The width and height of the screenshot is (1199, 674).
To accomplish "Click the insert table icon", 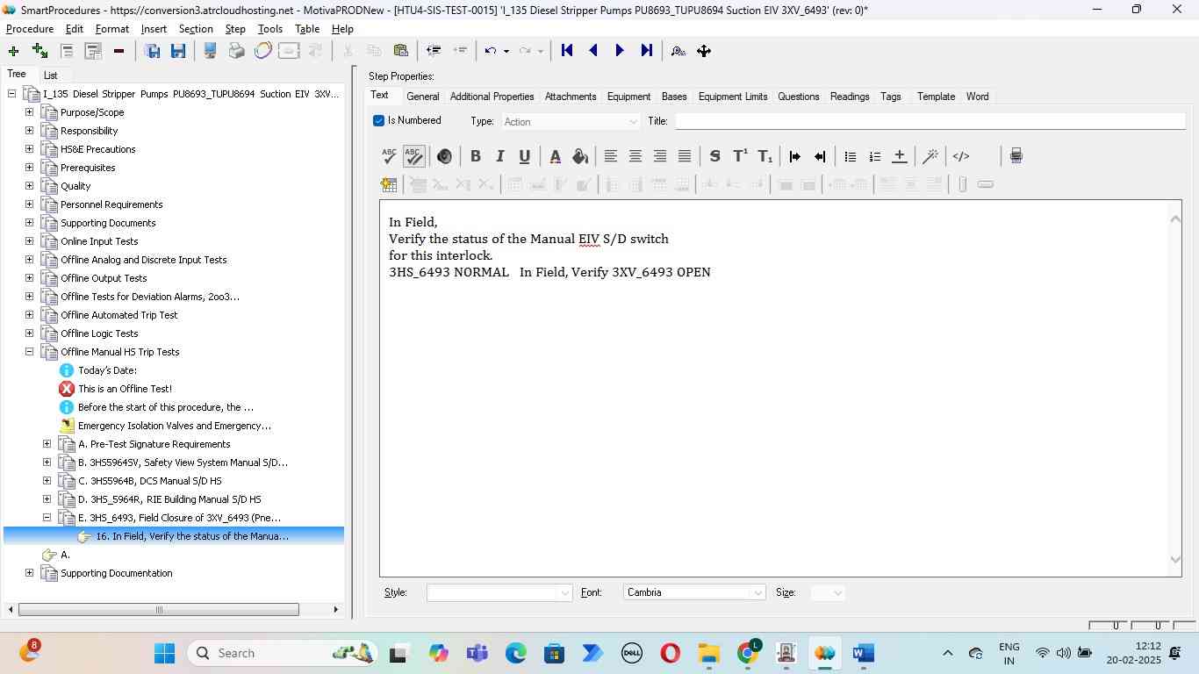I will pyautogui.click(x=389, y=184).
